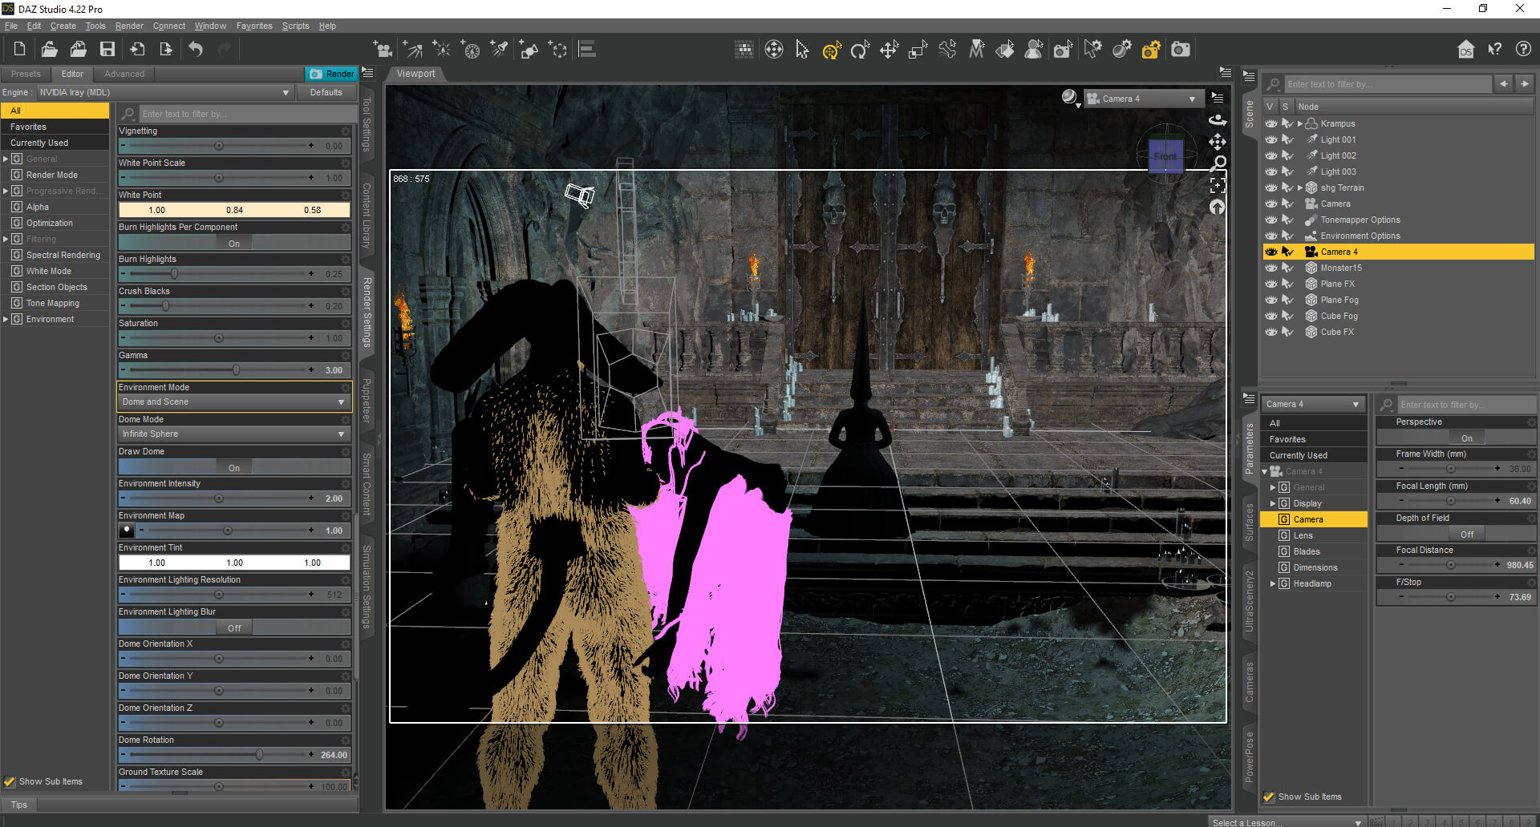Hide the Monster15 node with eye icon
This screenshot has height=827, width=1540.
coord(1270,268)
